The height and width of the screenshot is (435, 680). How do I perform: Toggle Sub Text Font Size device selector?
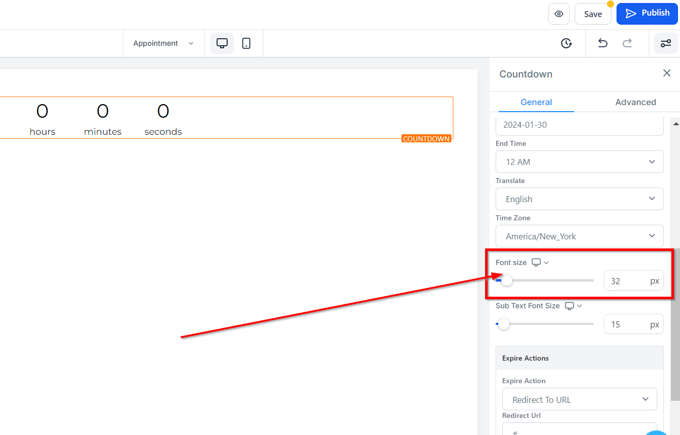tap(573, 306)
